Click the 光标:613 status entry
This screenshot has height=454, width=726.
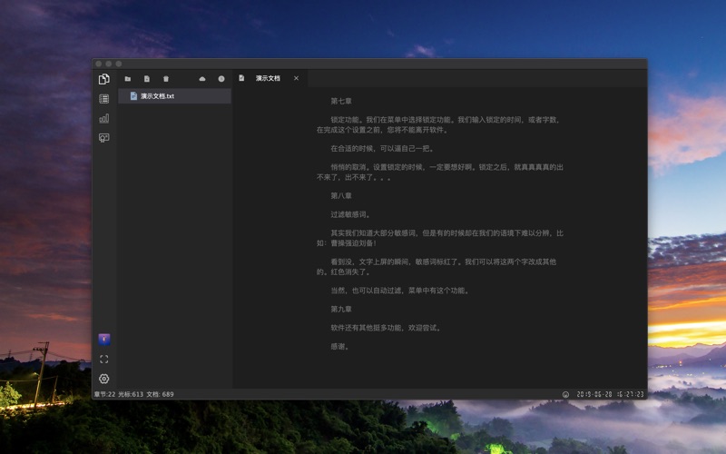click(x=131, y=394)
